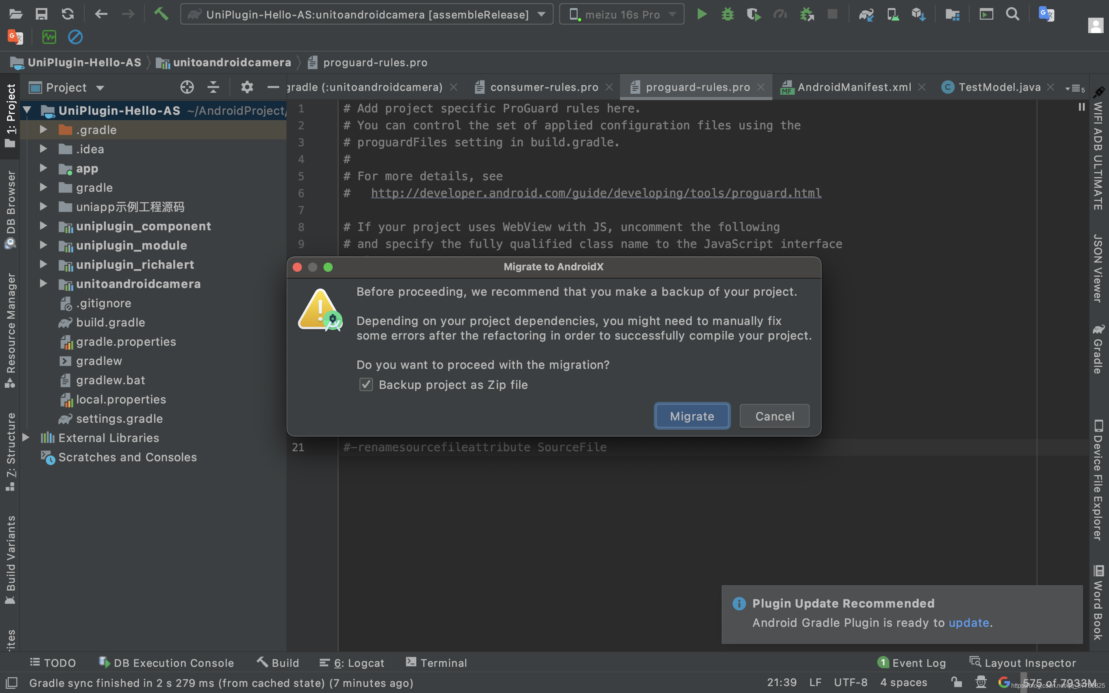This screenshot has width=1109, height=693.
Task: Expand the uniplugin_component module
Action: point(44,226)
